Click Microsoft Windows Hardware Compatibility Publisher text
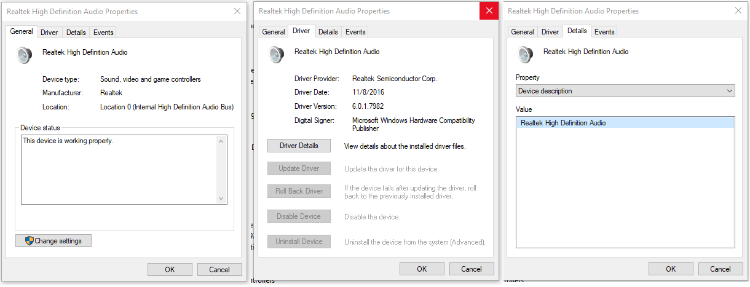This screenshot has width=750, height=287. tap(414, 125)
